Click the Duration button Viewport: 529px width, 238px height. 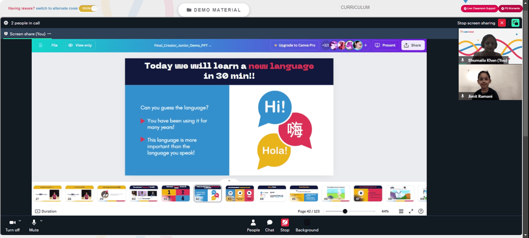tap(46, 212)
